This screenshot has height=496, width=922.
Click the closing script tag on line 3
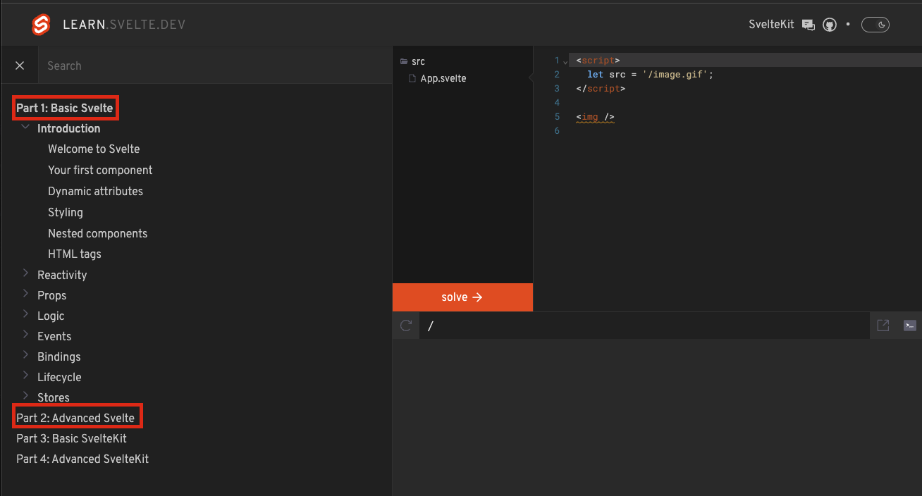point(601,89)
